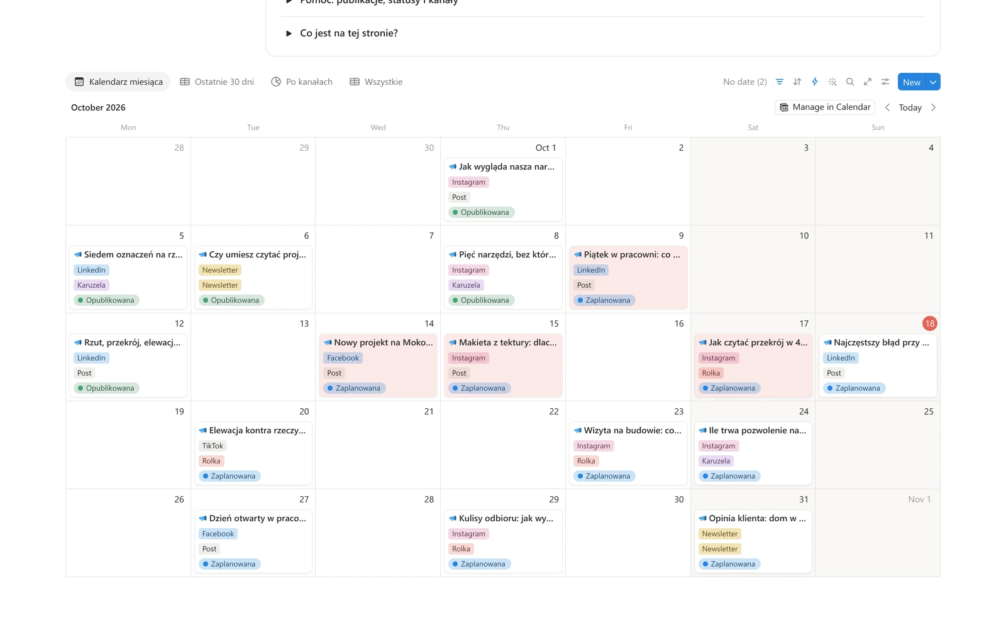
Task: Open 'Rzut, przekrój, elewacj...' card
Action: click(128, 365)
